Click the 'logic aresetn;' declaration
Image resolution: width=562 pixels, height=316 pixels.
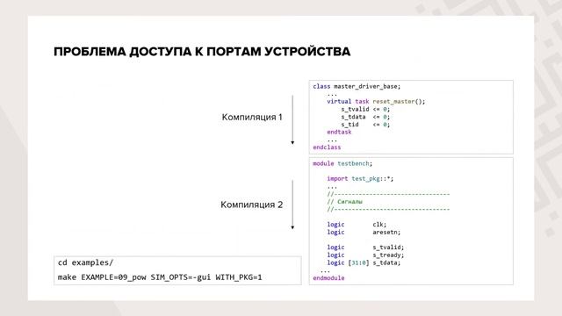pos(364,232)
